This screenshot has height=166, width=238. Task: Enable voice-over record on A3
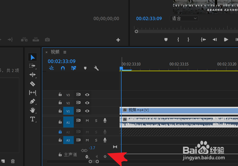click(x=105, y=140)
